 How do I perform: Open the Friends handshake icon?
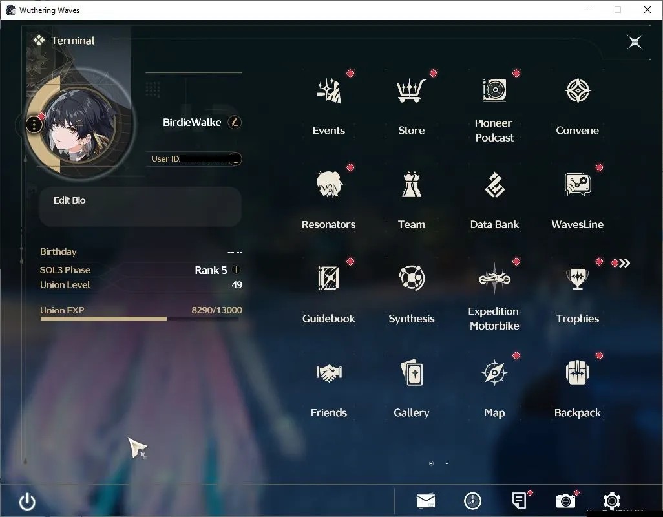click(328, 373)
